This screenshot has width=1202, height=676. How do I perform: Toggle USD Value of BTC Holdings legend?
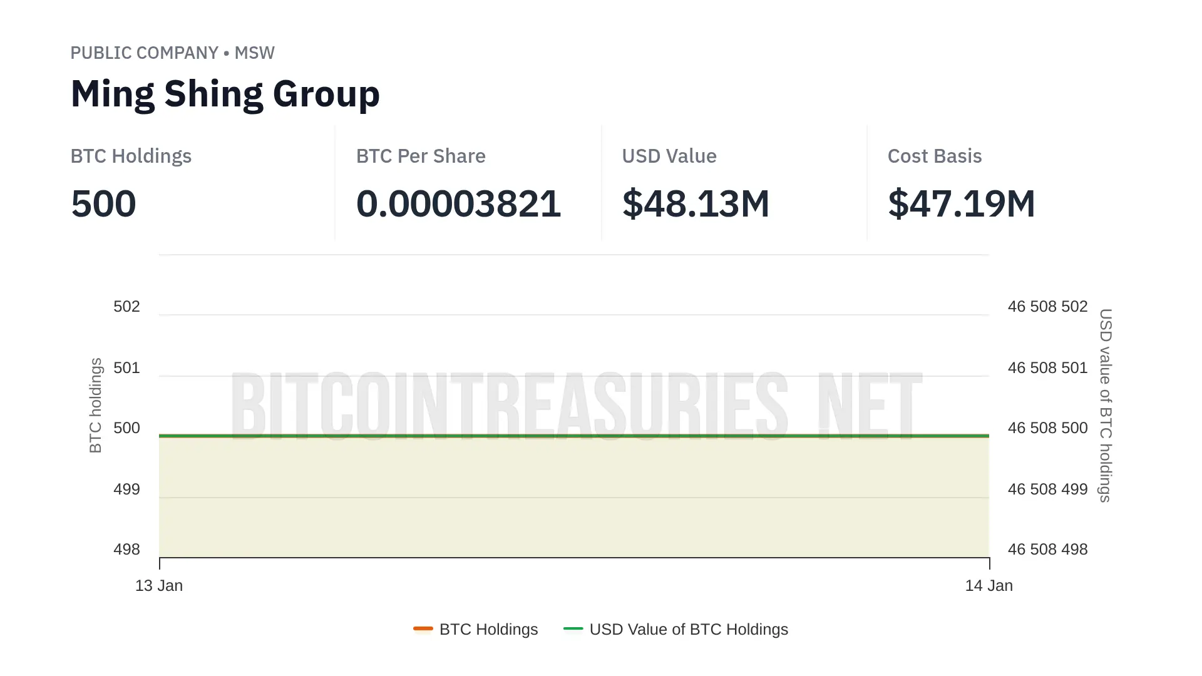tap(675, 629)
